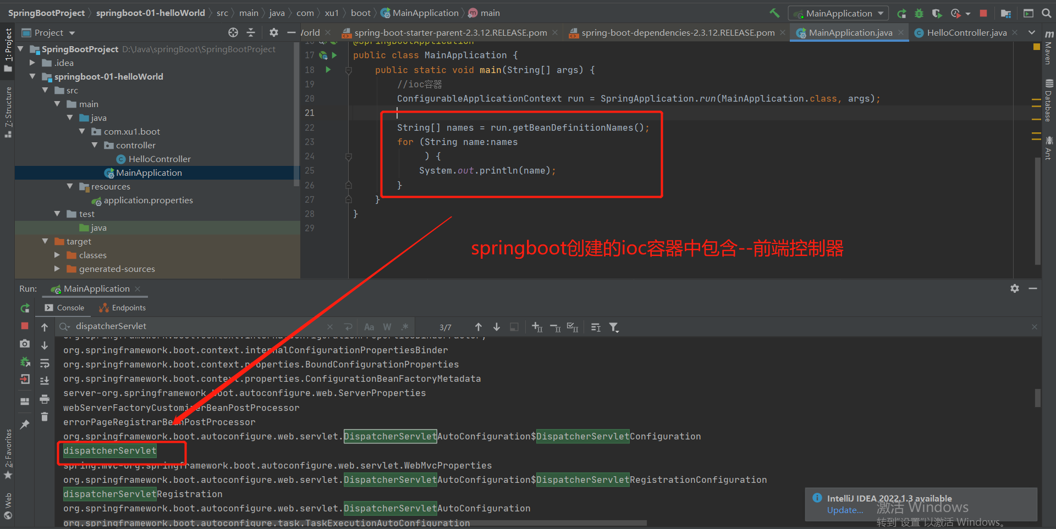Toggle Words option in console search
This screenshot has height=529, width=1056.
coord(387,327)
